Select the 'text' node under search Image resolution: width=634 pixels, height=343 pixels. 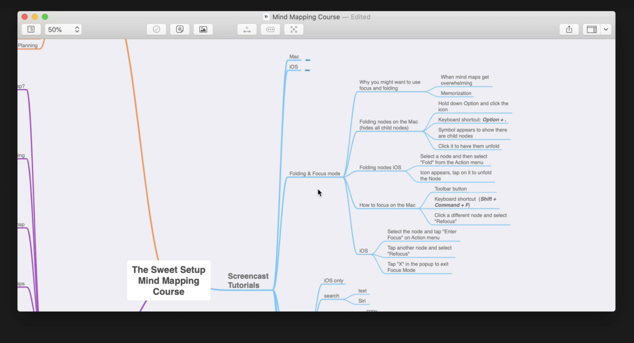pos(362,291)
